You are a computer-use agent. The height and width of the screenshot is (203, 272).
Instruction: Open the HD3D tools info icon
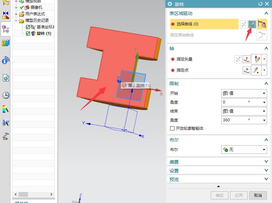[6, 60]
